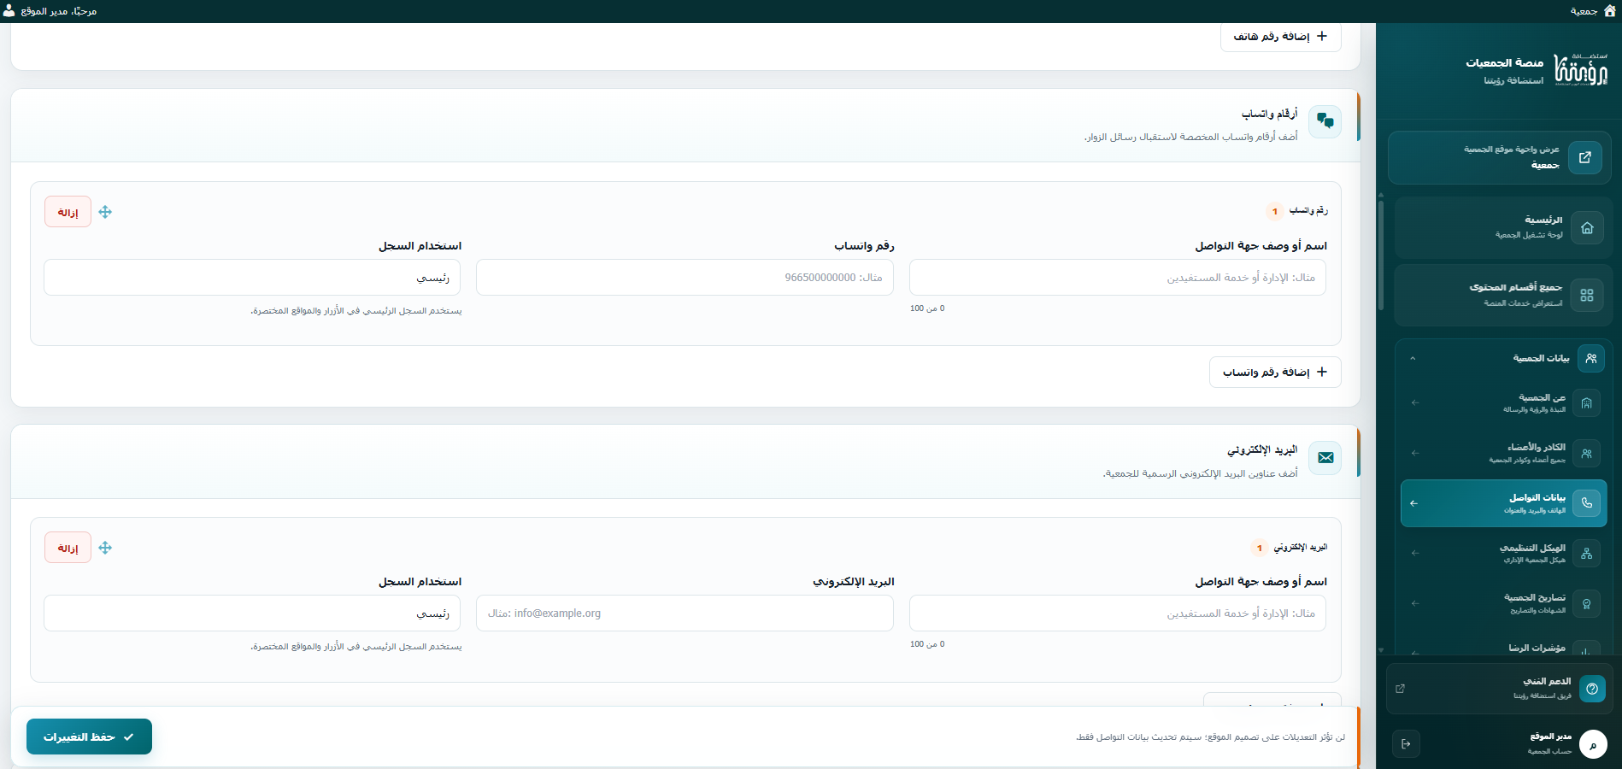Open عن الجمعية sidebar item
The image size is (1622, 769).
pyautogui.click(x=1503, y=402)
